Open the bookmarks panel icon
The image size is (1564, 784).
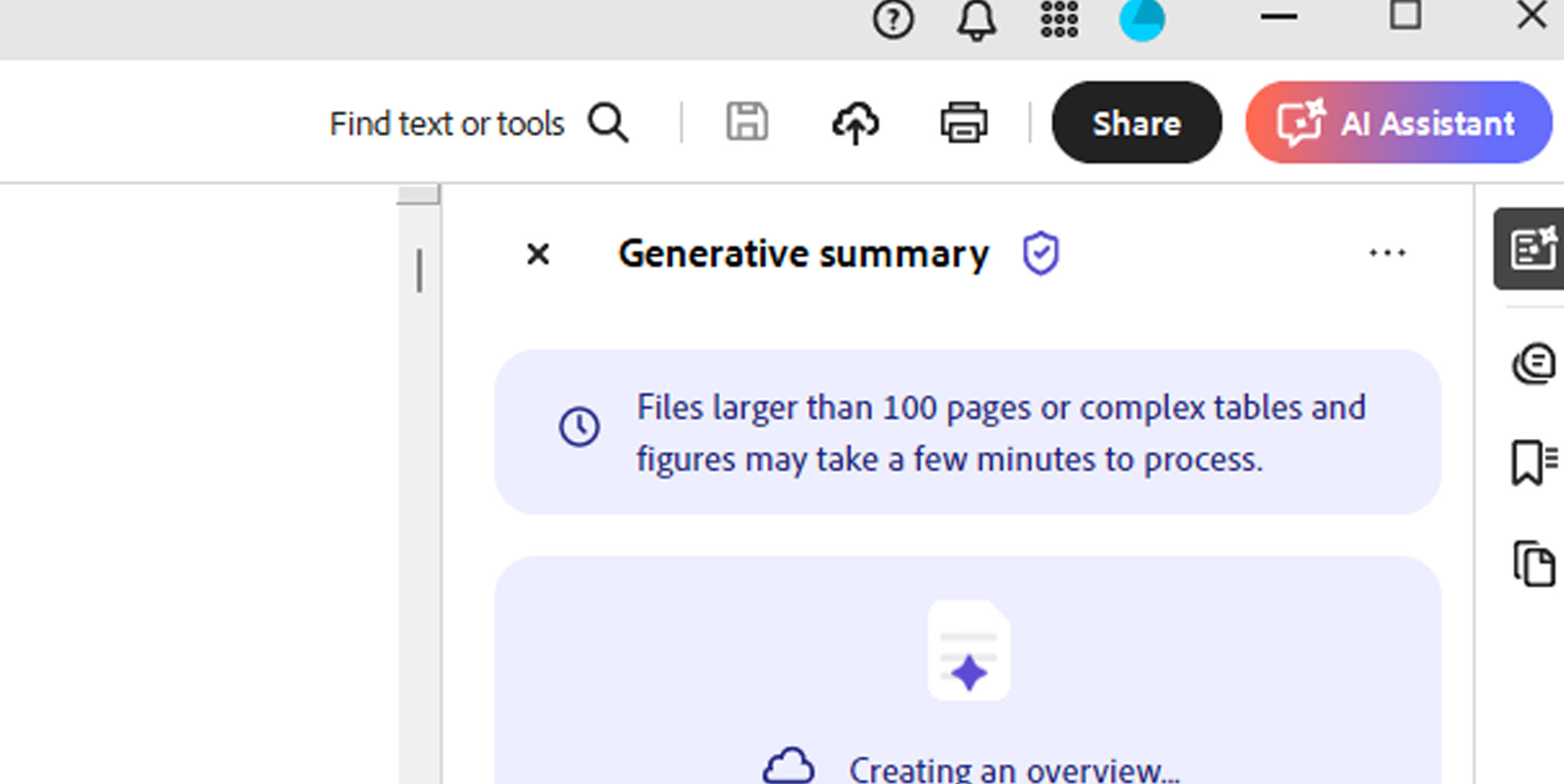(x=1533, y=463)
